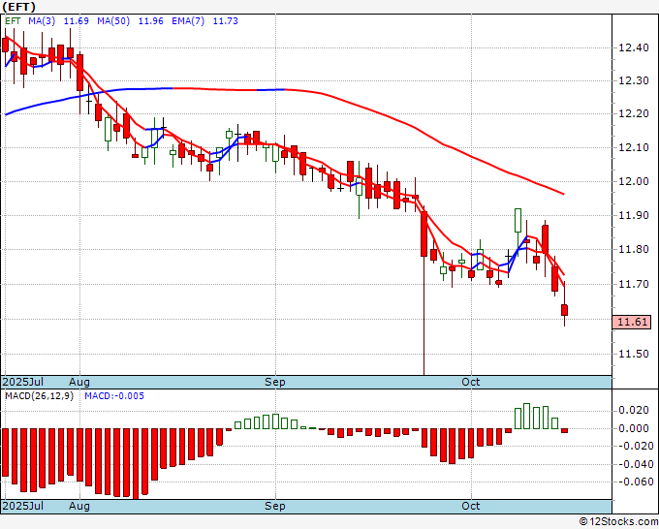659x529 pixels.
Task: Click the EMA(7) legend label
Action: coord(188,21)
